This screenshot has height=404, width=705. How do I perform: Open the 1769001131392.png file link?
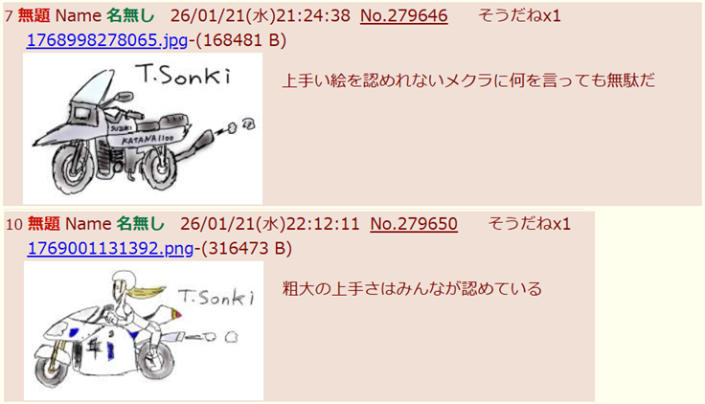point(110,248)
